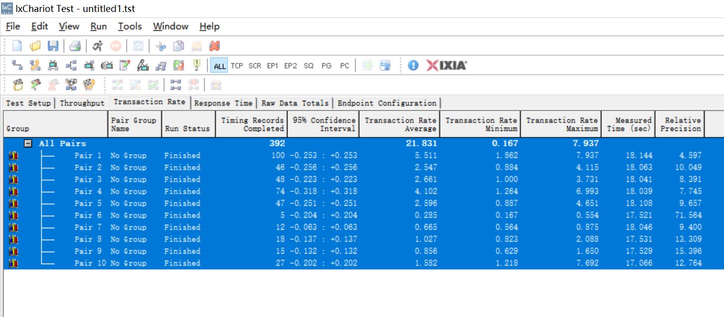Screen dimensions: 724x317
Task: Open the Run menu
Action: pyautogui.click(x=98, y=26)
